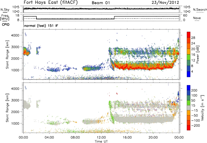
Task: Pick the top red segment of the Power colorbar
Action: [189, 35]
